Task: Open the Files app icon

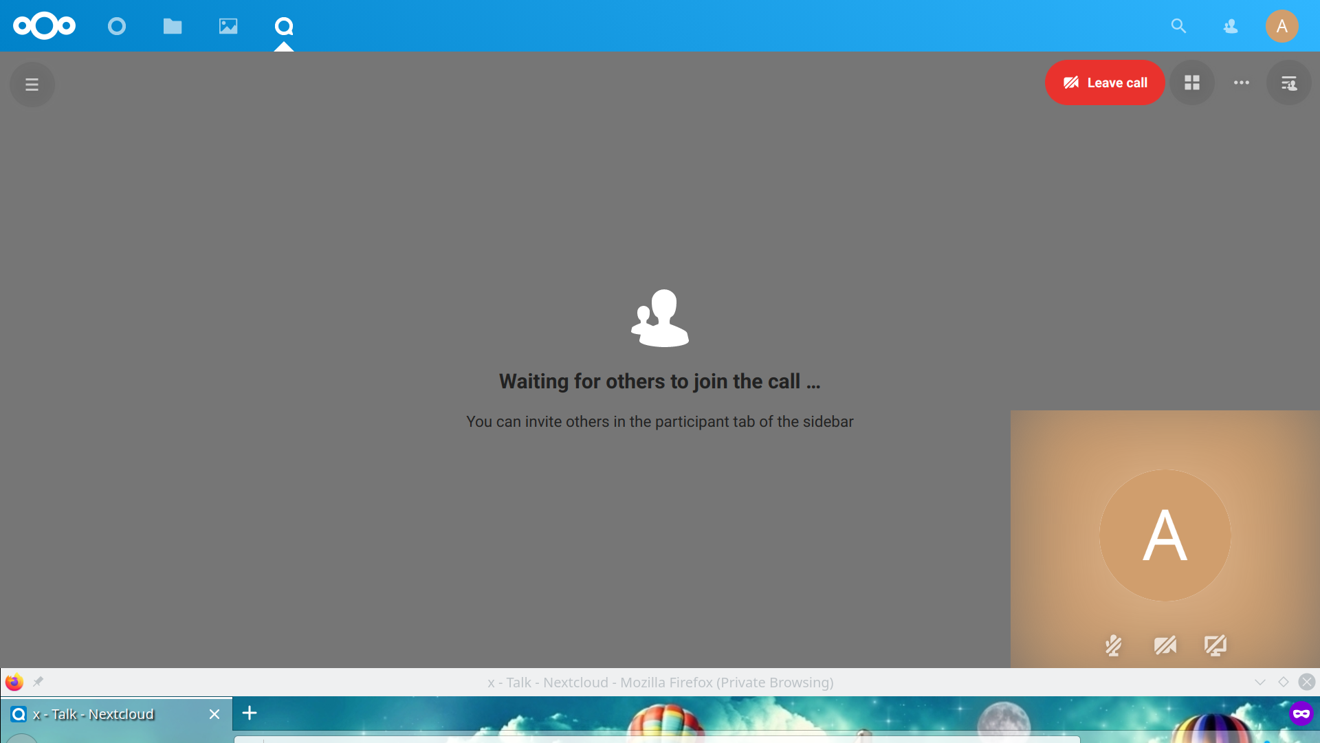Action: (173, 26)
